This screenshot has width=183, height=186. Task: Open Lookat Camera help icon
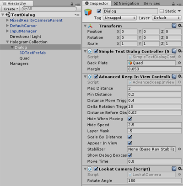coord(174,169)
